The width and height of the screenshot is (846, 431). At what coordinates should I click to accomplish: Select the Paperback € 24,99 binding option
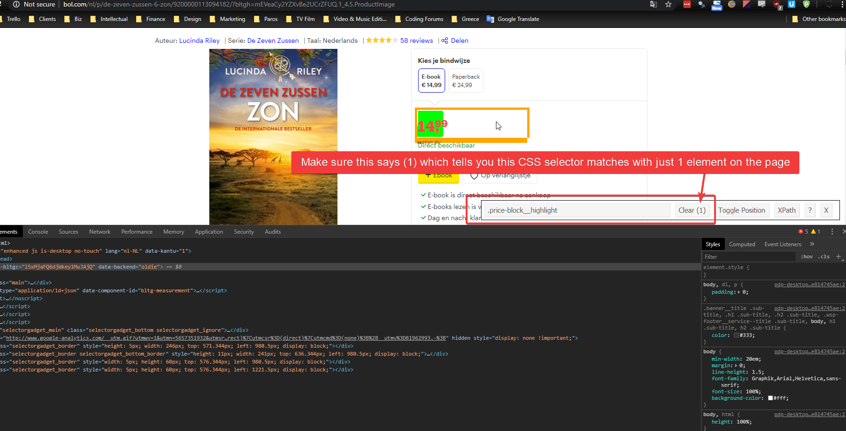point(466,81)
